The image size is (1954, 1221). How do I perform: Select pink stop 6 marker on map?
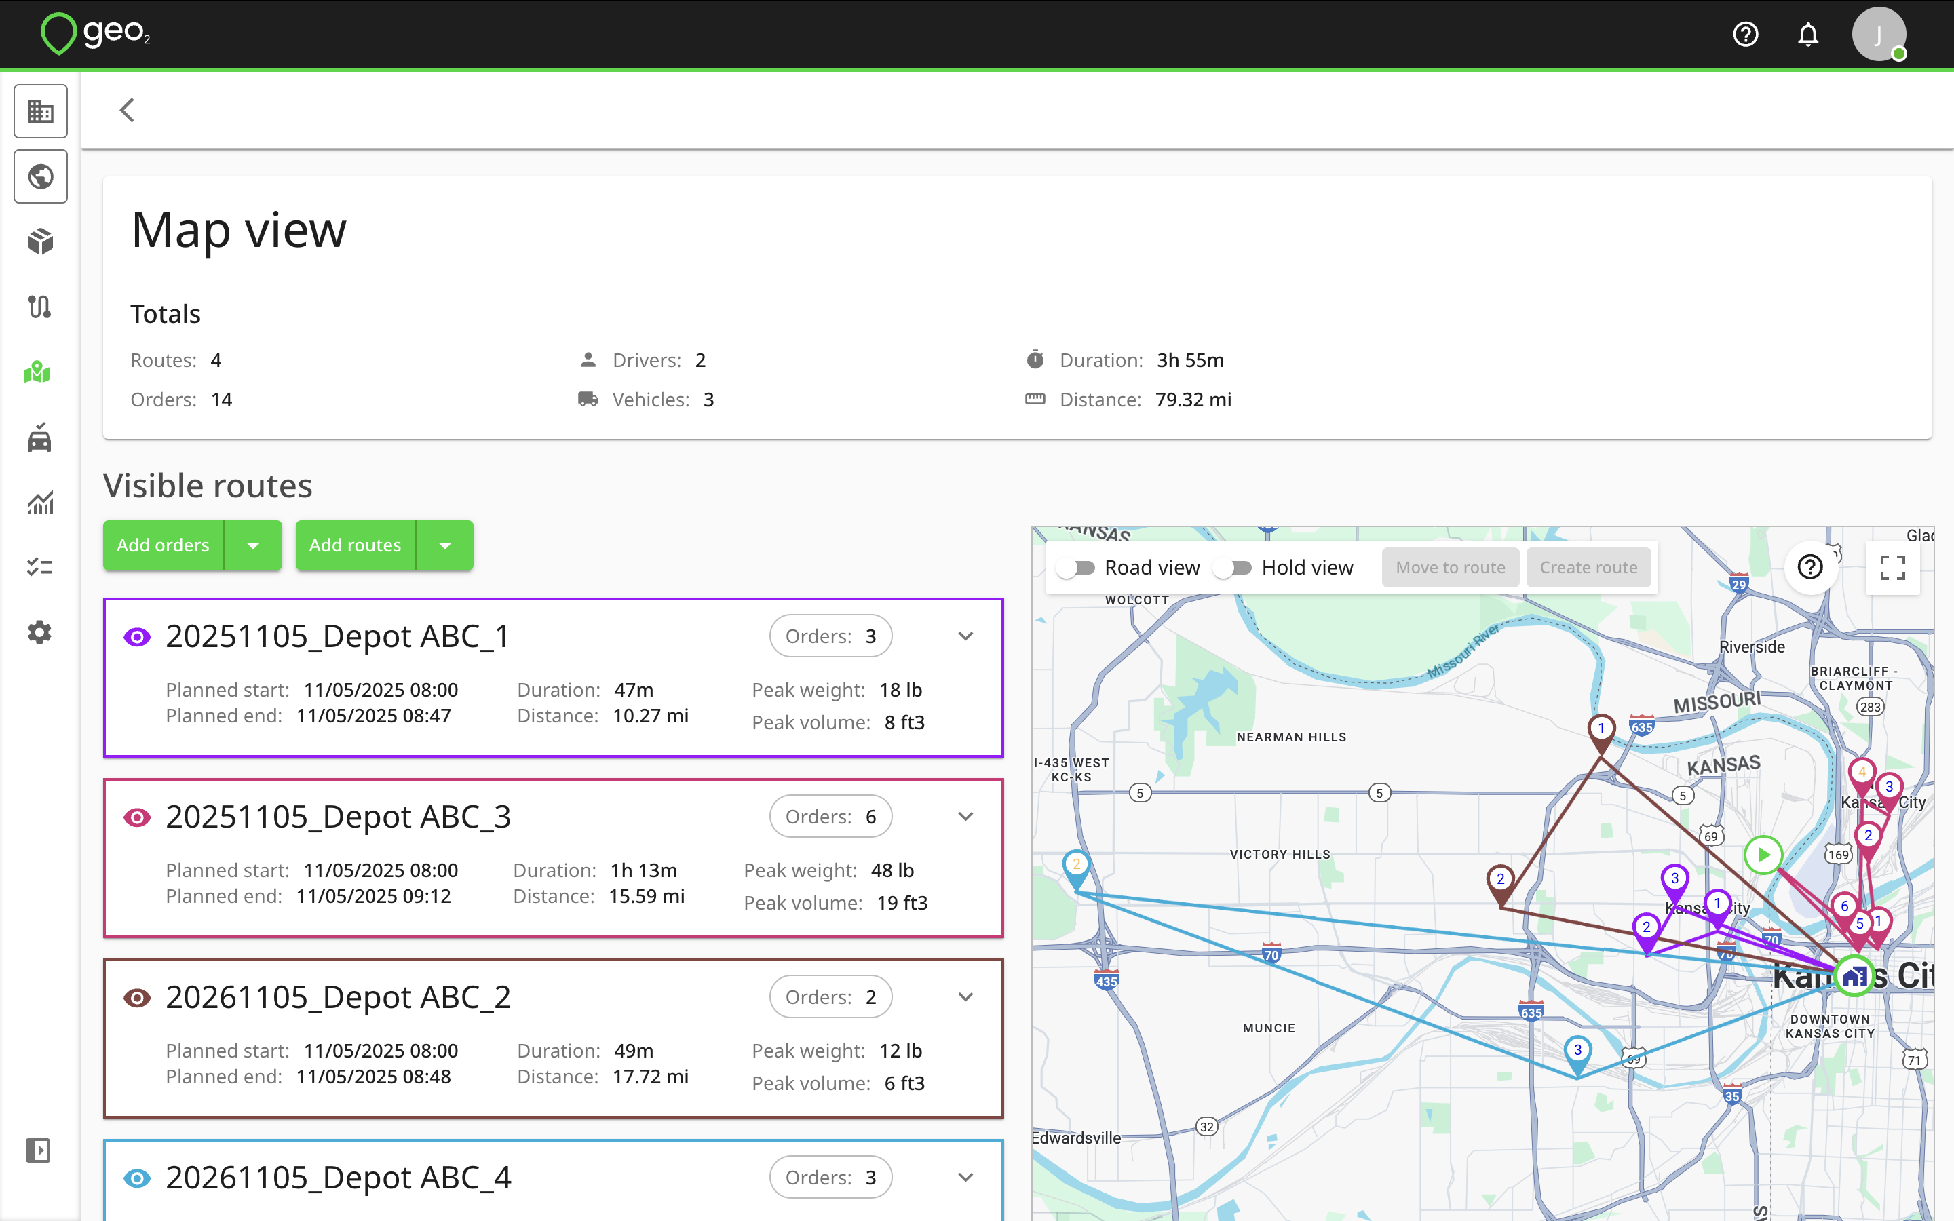[x=1844, y=910]
